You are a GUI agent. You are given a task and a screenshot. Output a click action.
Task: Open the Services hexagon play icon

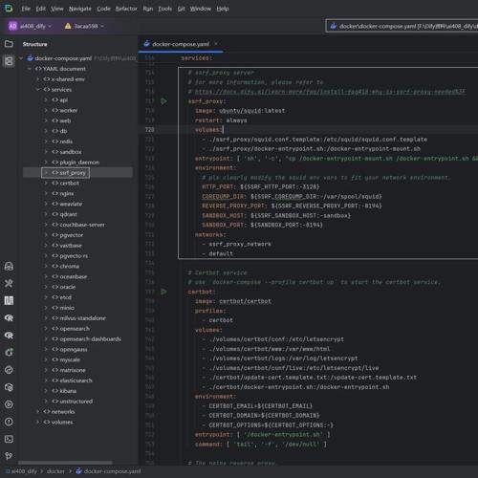click(x=9, y=404)
